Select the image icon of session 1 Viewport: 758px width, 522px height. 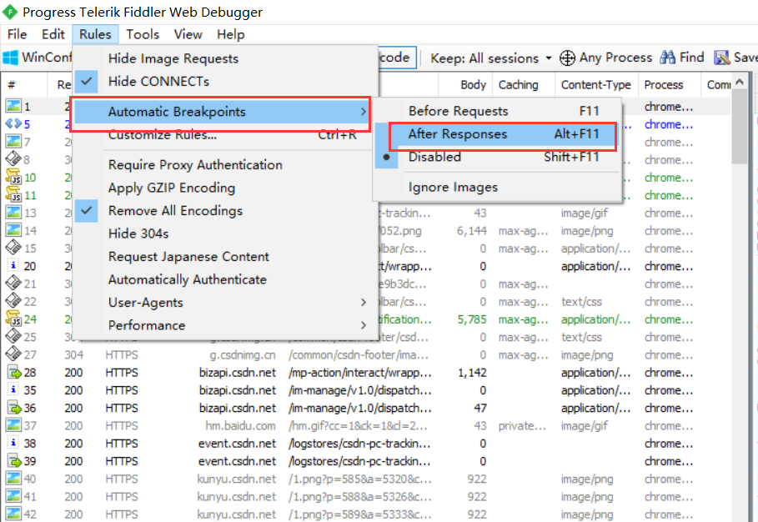pos(13,106)
